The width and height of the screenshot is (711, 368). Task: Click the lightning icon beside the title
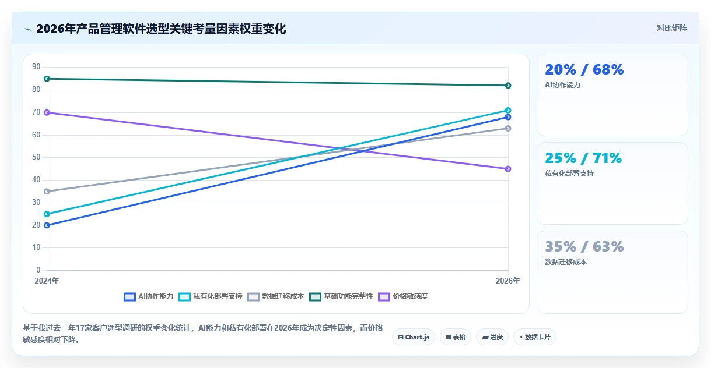[27, 29]
